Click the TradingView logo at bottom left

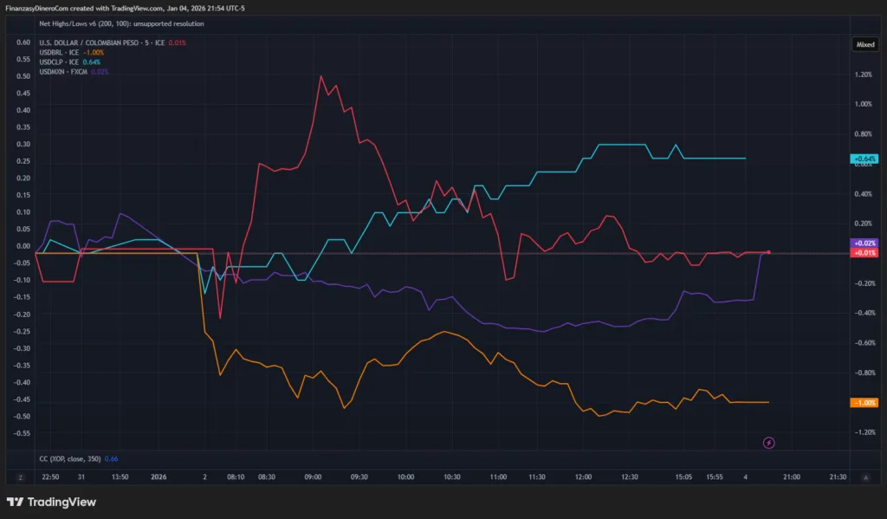click(51, 502)
